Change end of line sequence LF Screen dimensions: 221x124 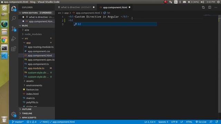click(182, 122)
